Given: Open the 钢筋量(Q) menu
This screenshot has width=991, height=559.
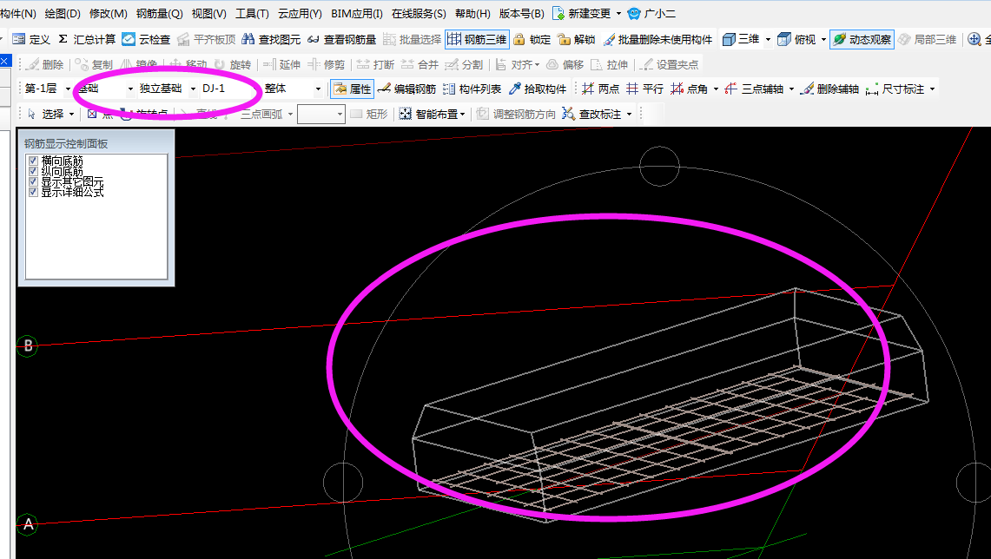Looking at the screenshot, I should point(159,13).
